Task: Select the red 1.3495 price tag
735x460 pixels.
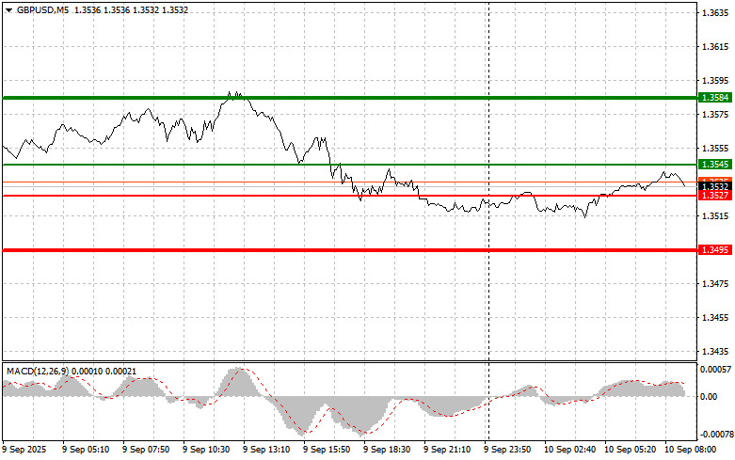Action: tap(711, 249)
